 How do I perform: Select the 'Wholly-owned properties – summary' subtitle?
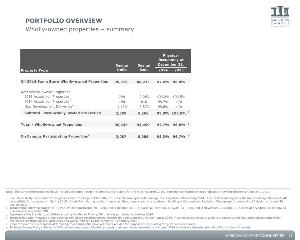pos(80,29)
